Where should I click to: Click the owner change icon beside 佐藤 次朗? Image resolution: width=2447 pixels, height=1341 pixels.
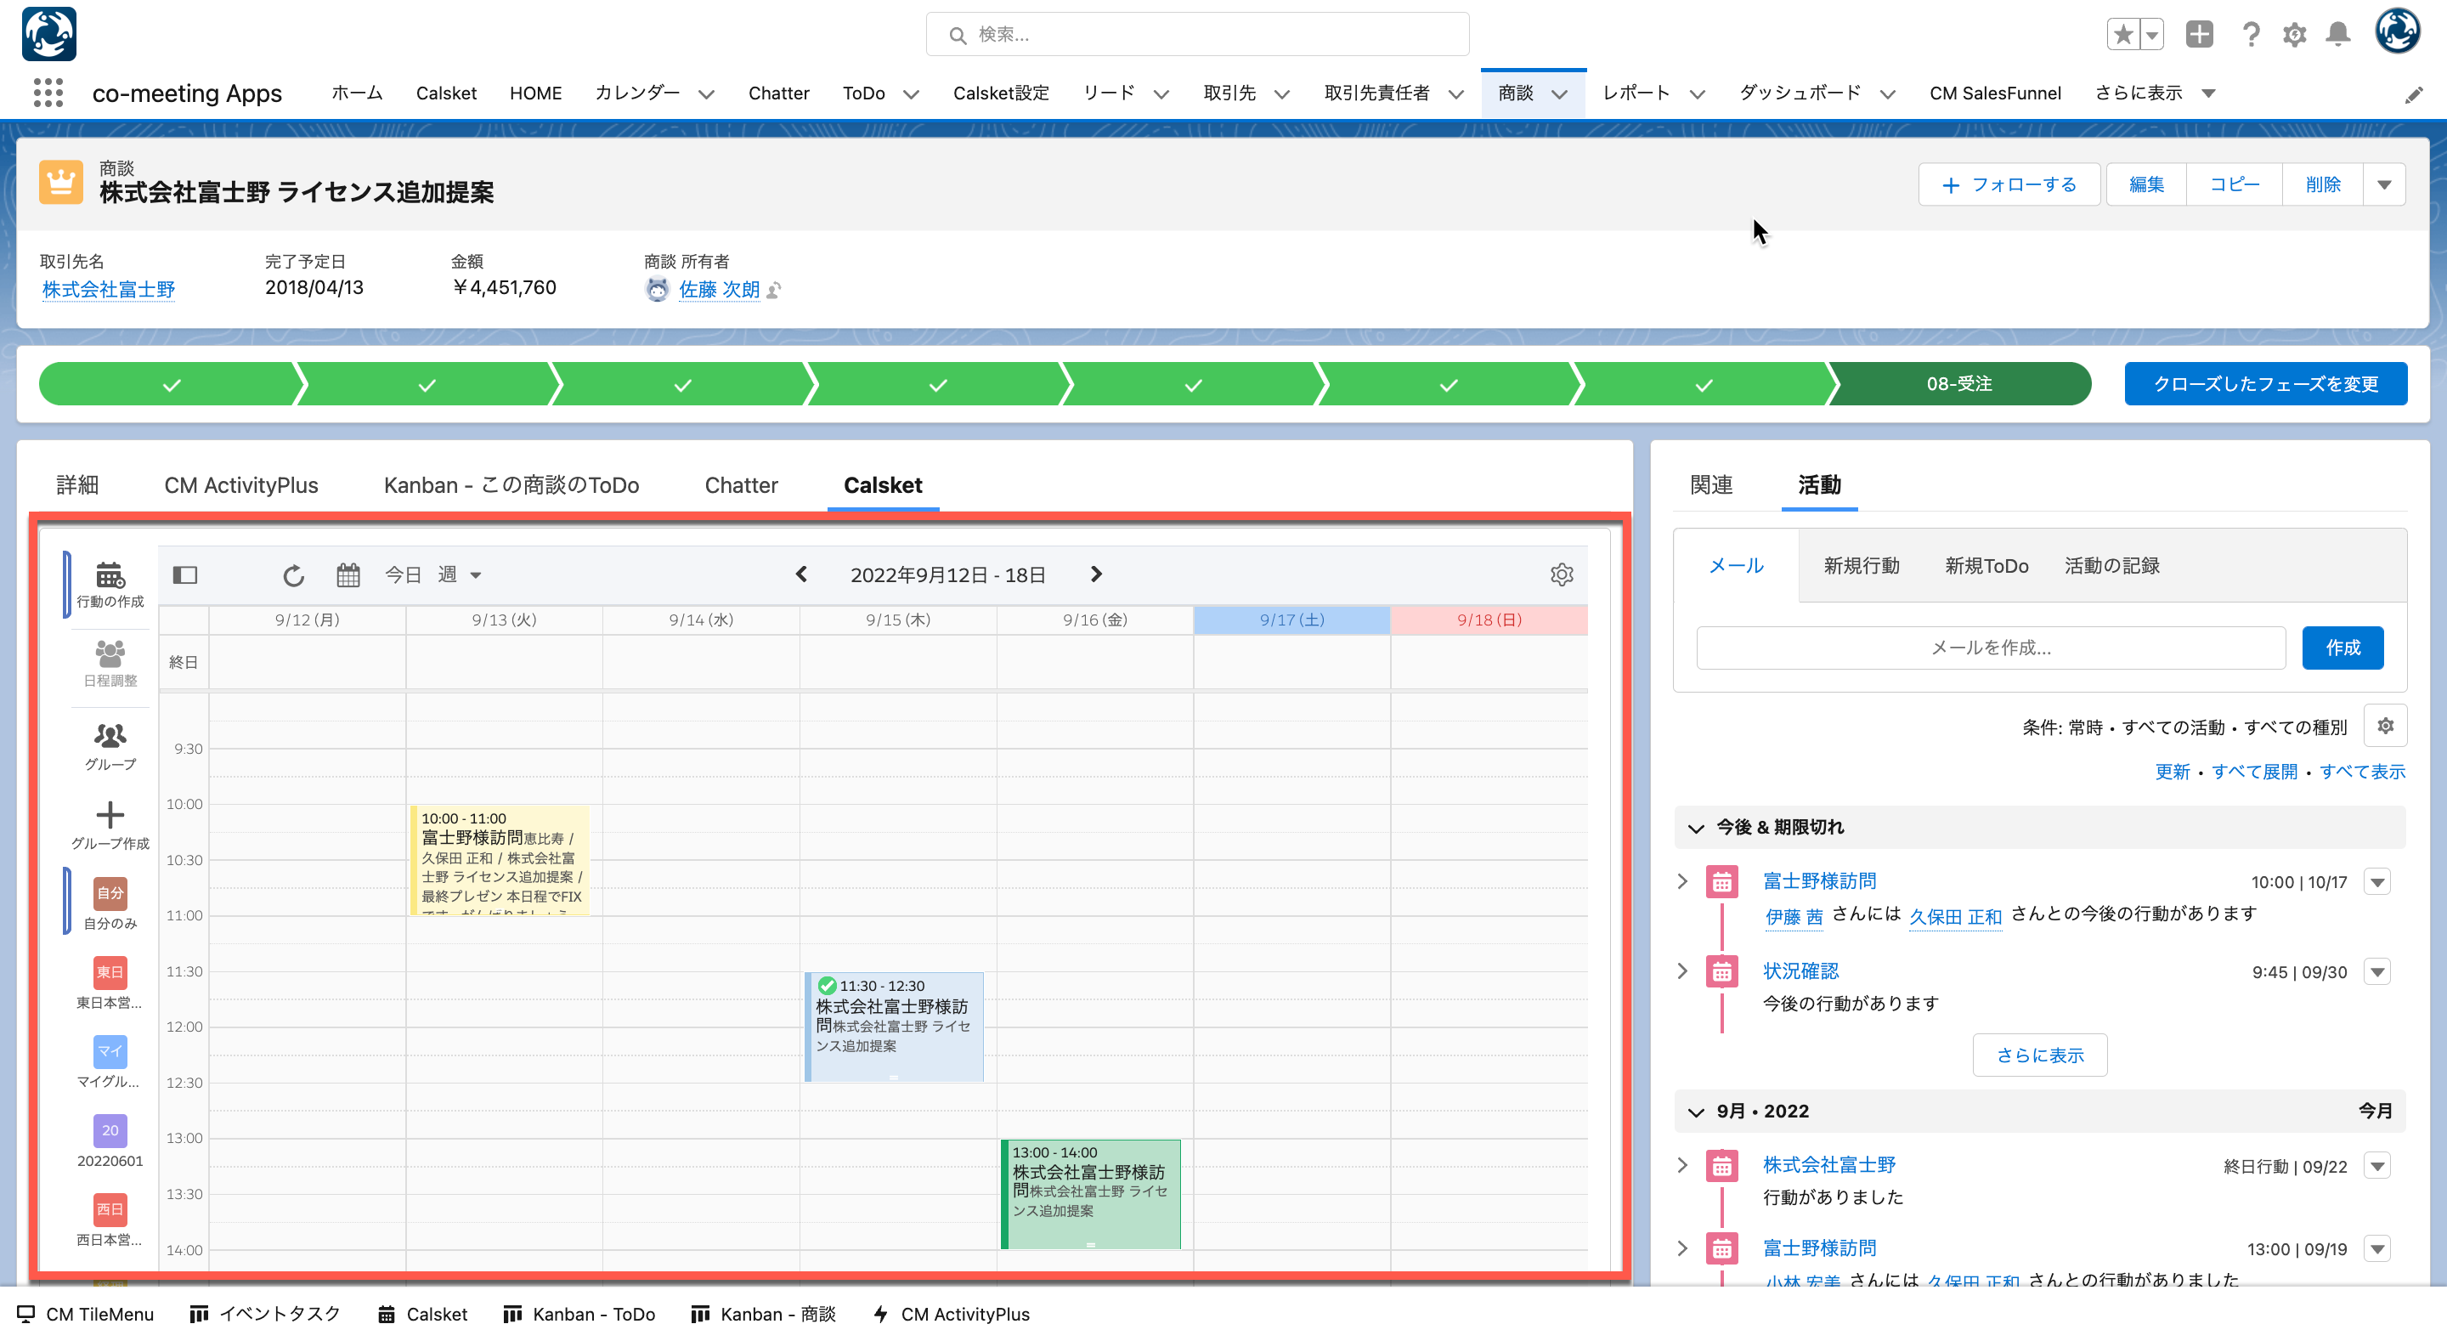click(x=774, y=290)
